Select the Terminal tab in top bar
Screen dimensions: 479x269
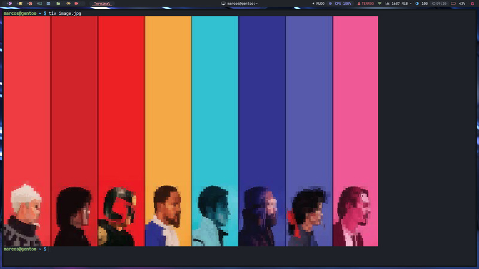tap(102, 4)
